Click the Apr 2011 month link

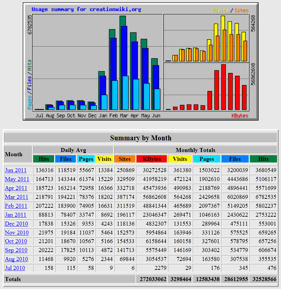16,188
